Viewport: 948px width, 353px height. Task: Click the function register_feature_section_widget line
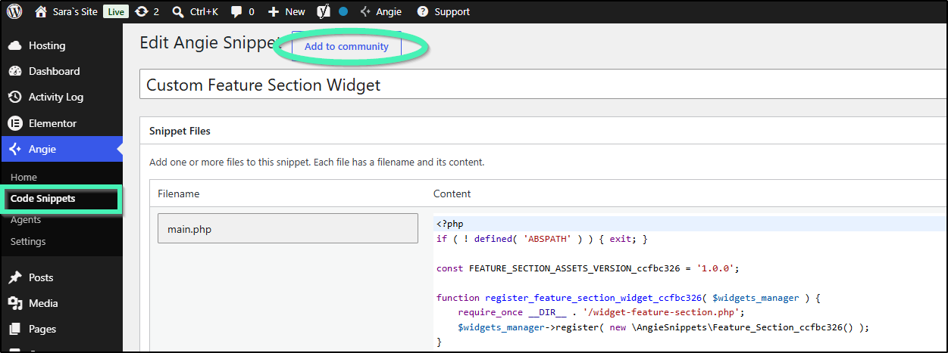[x=628, y=298]
